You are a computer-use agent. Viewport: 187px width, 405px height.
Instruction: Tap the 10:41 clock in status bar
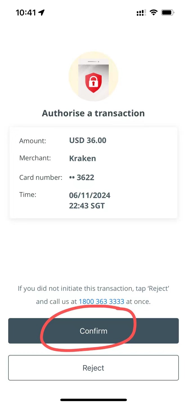[x=26, y=12]
